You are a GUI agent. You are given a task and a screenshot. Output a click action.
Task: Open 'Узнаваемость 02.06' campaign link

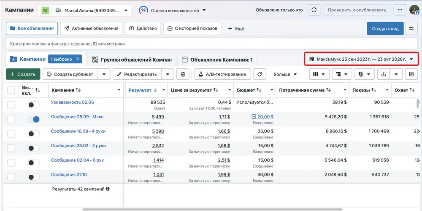pos(73,102)
